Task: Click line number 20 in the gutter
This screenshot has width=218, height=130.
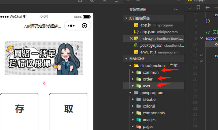Action: click(x=195, y=103)
